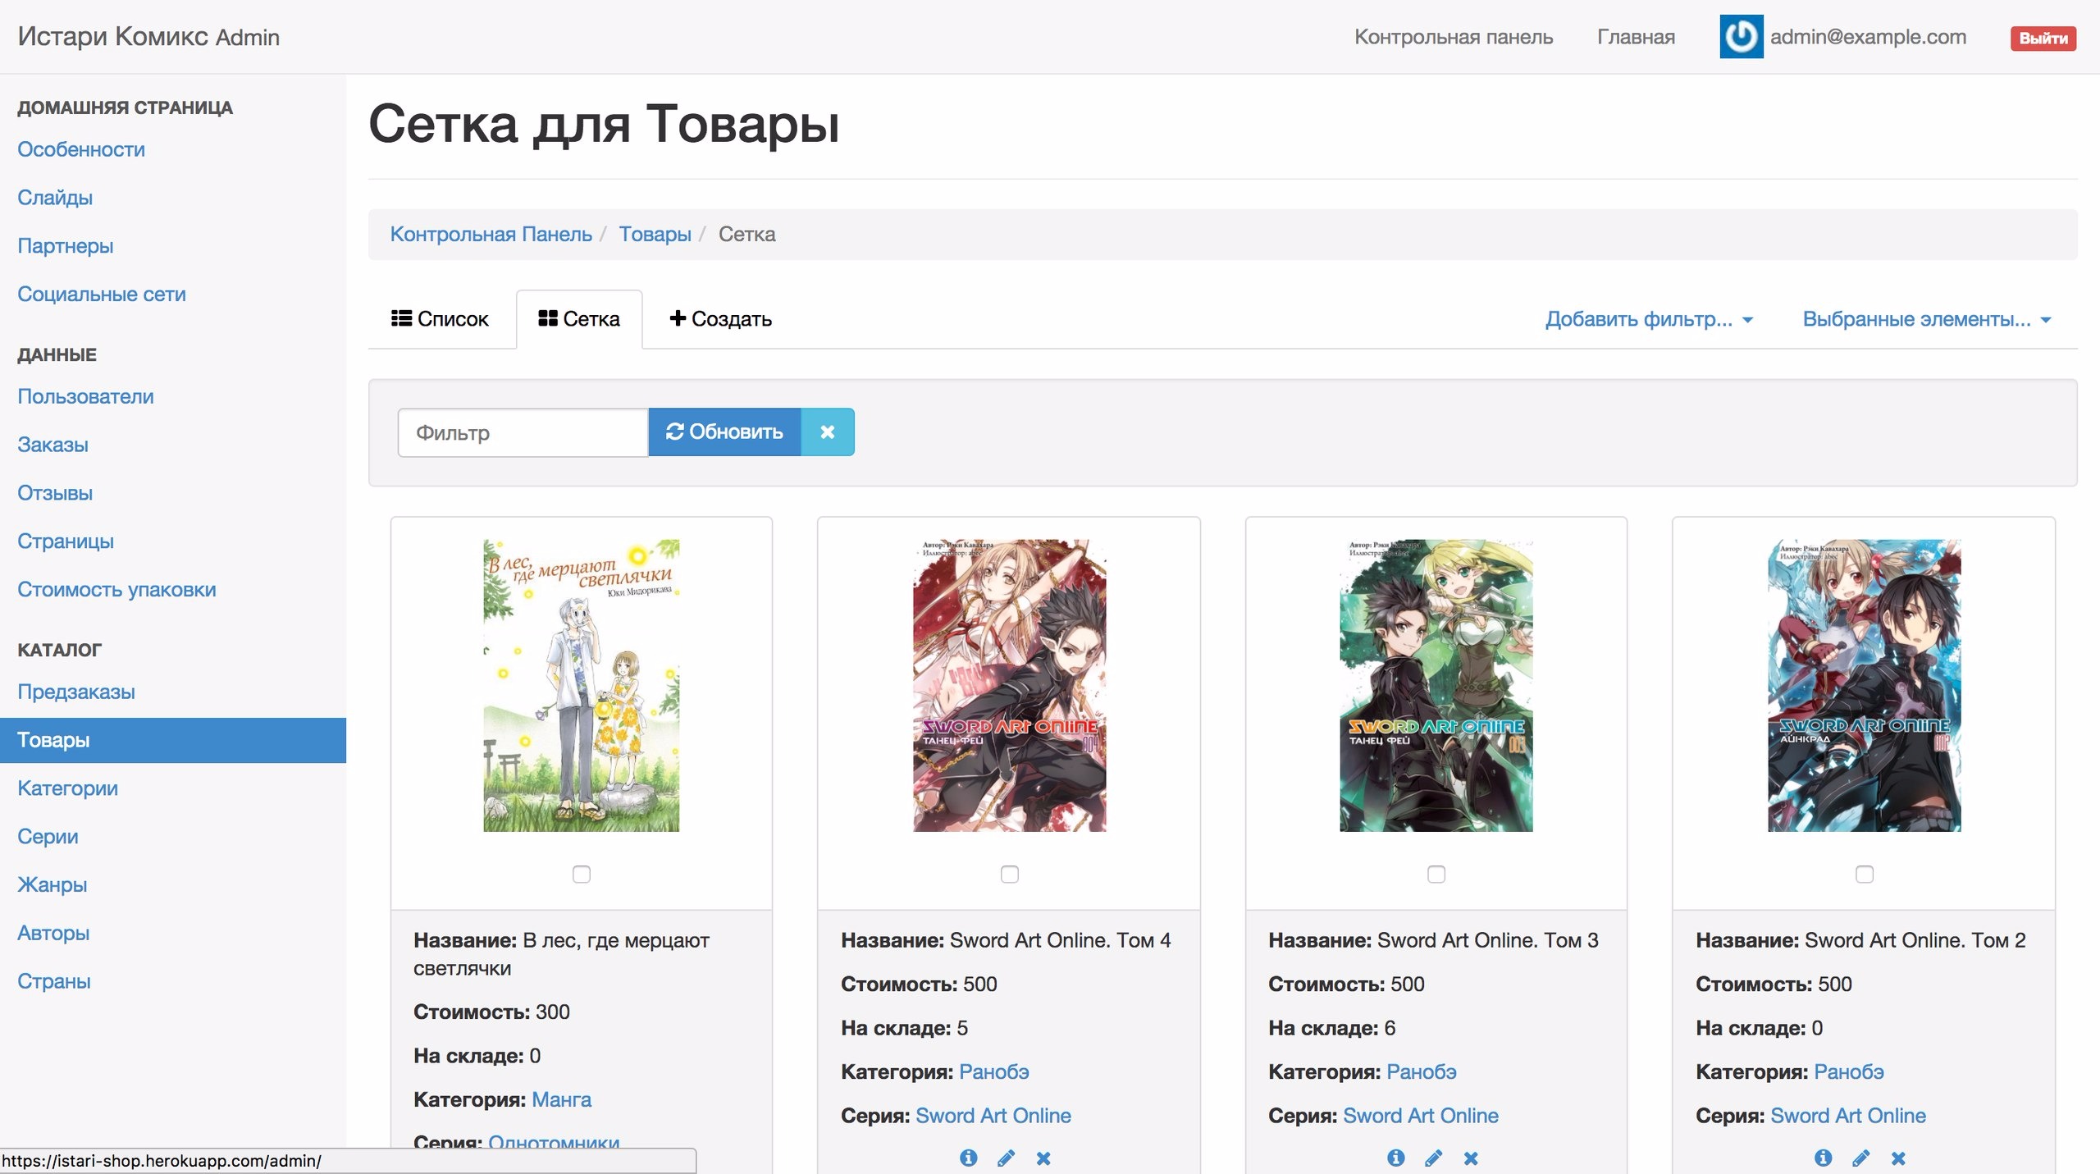
Task: Click the clear filter X button
Action: pyautogui.click(x=827, y=432)
